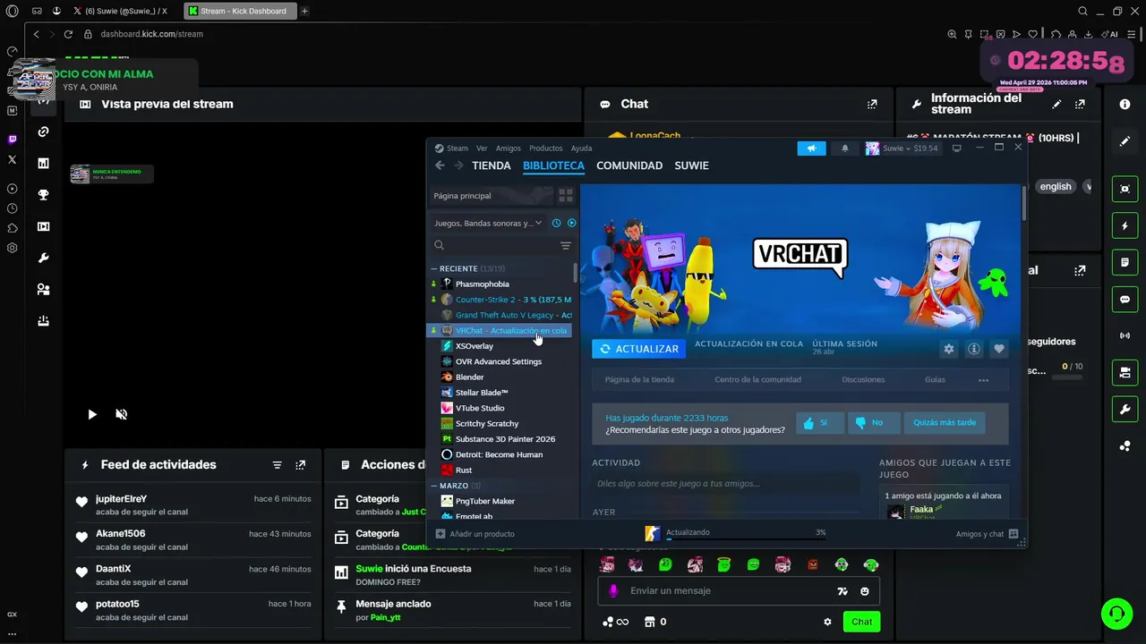Screen dimensions: 1146x644
Task: Open Kick sidebar wrench settings icon
Action: coord(43,258)
